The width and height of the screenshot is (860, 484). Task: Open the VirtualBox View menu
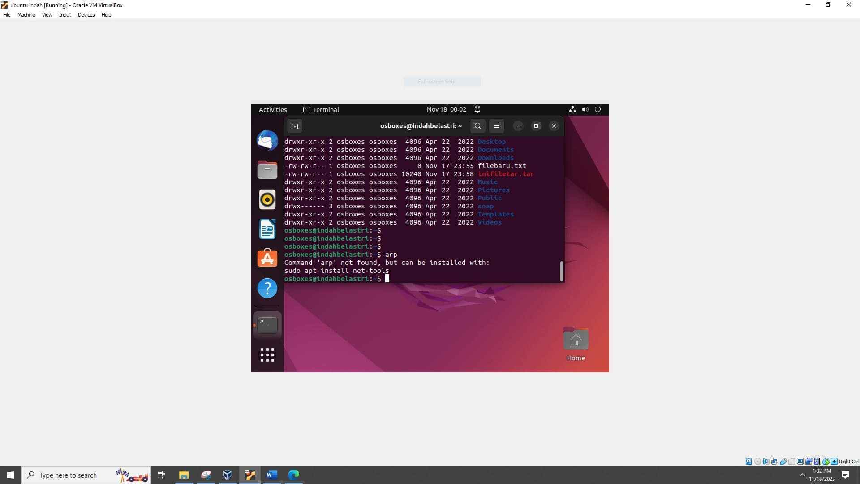[47, 15]
